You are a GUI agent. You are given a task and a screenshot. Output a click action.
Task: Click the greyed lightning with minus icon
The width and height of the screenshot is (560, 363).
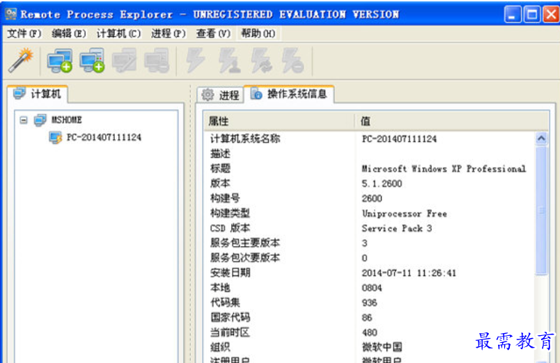coord(293,60)
